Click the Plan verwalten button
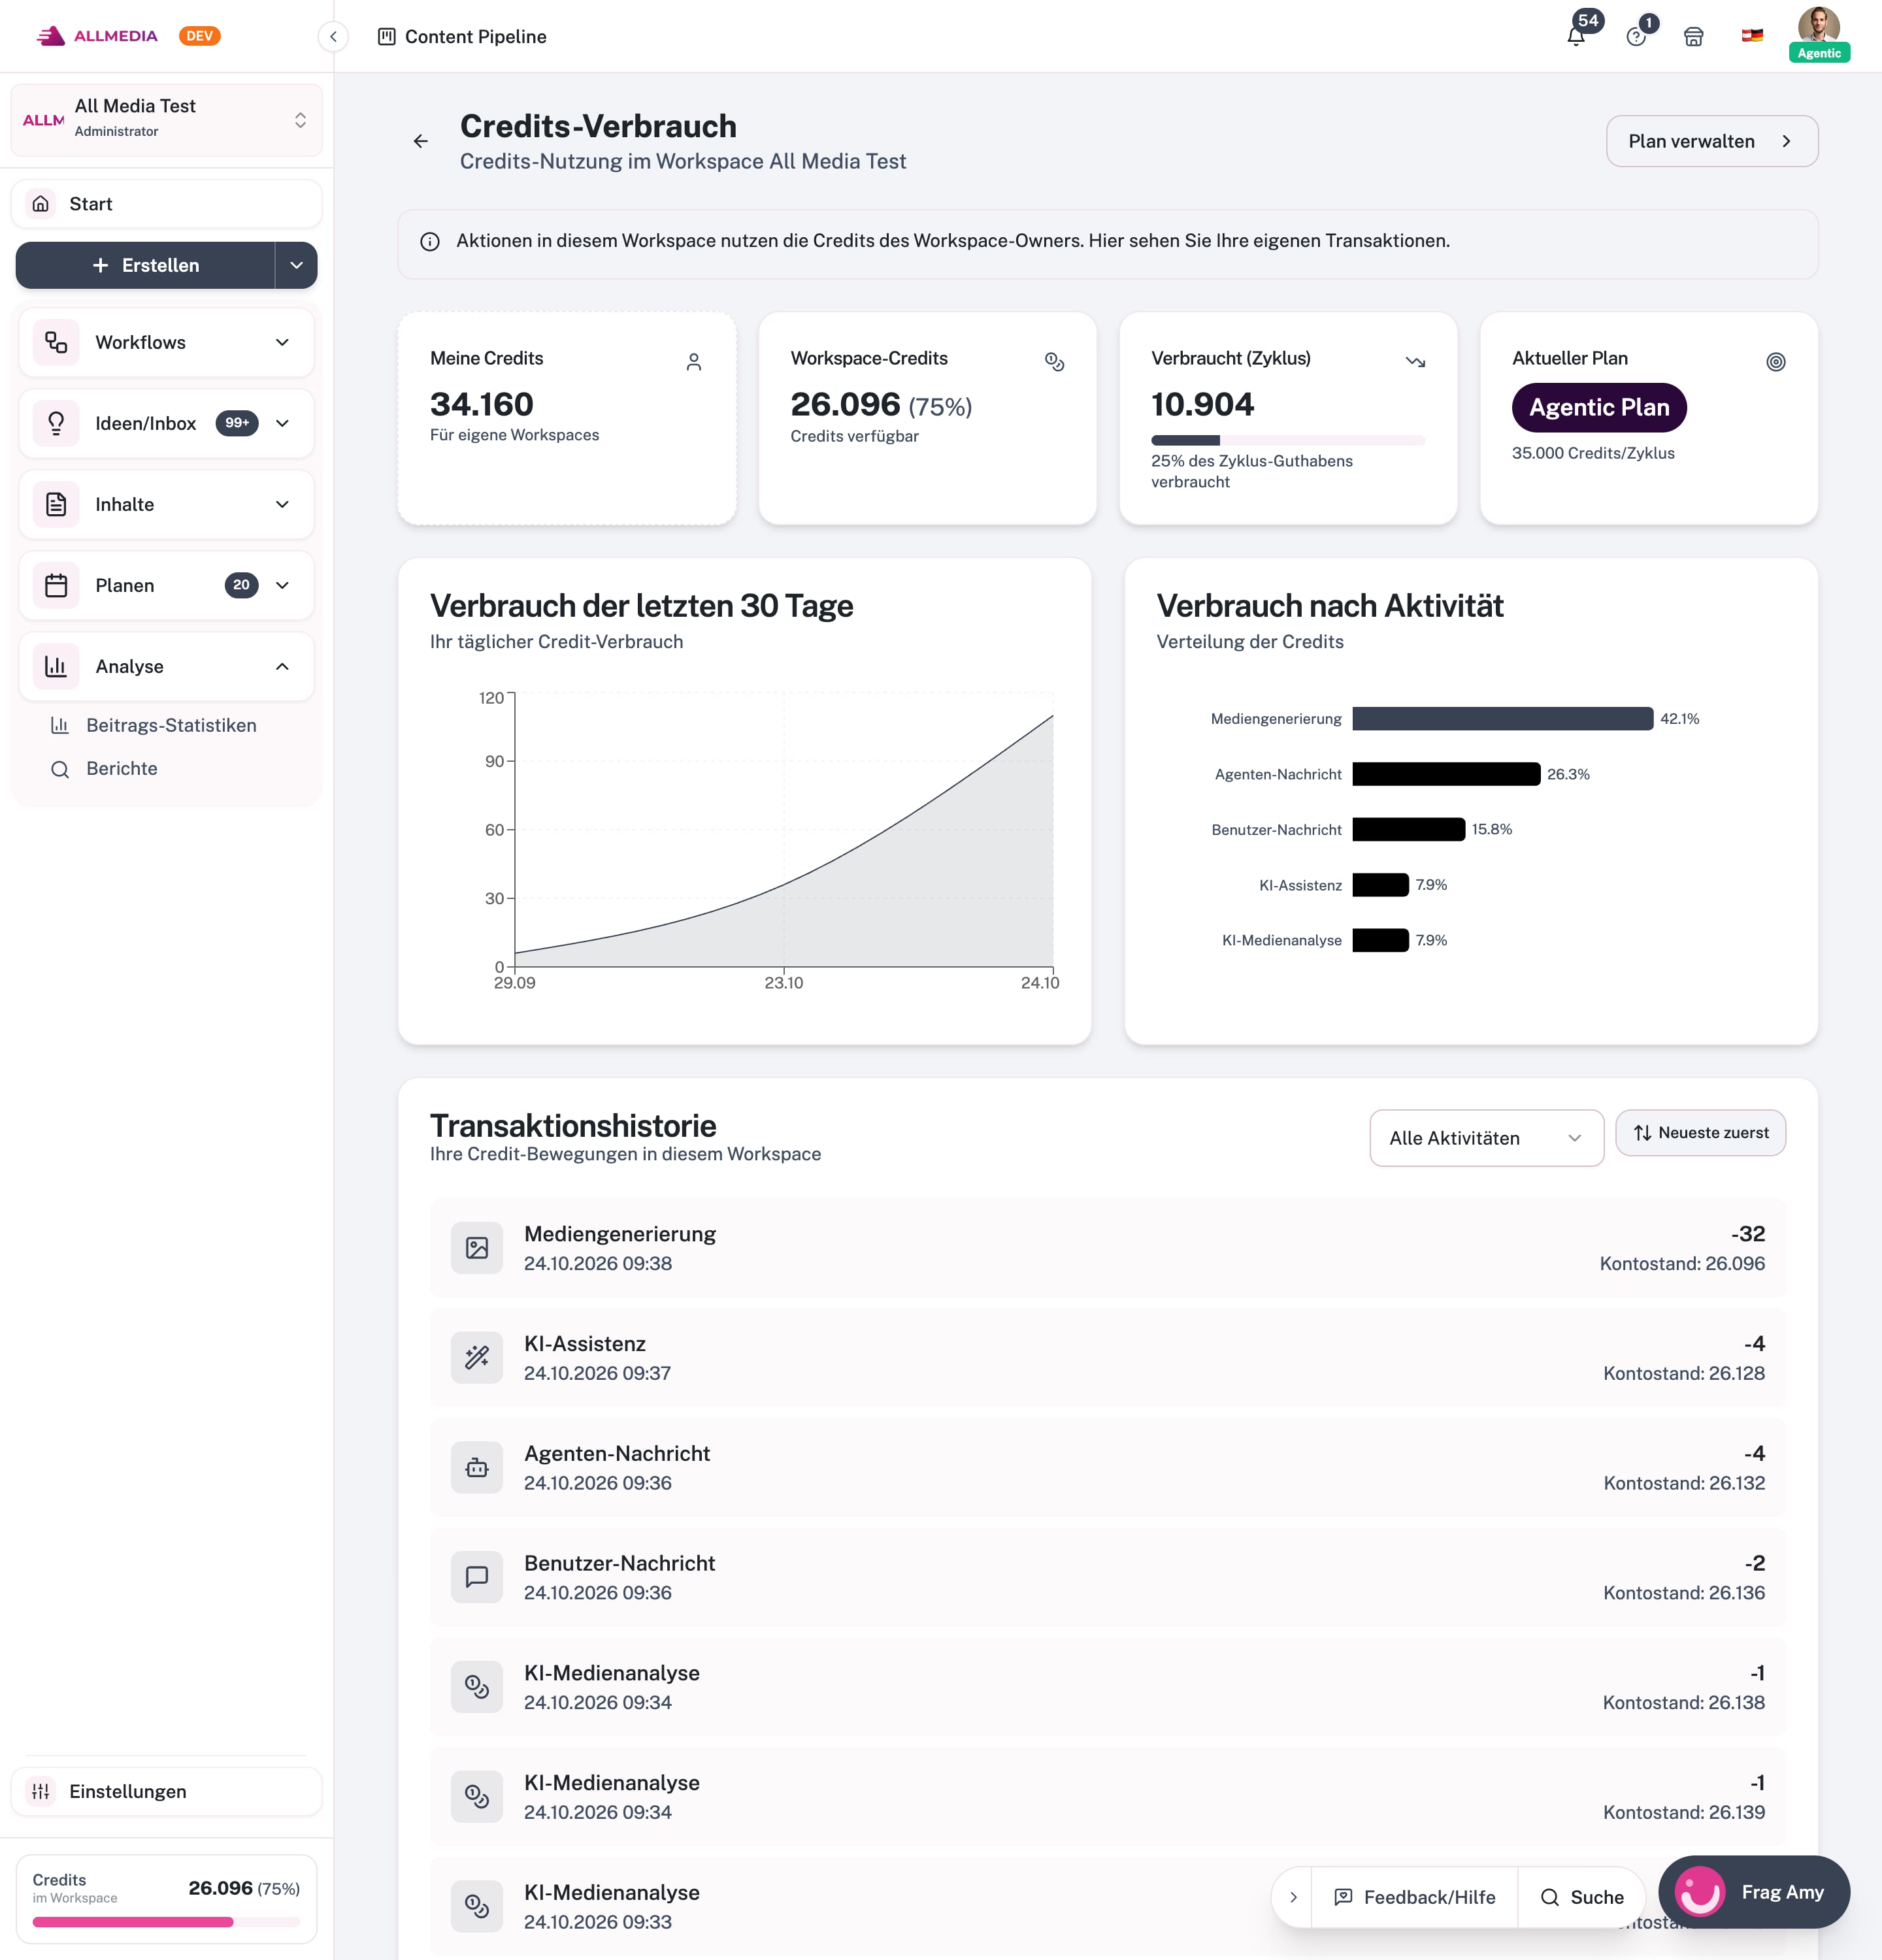The image size is (1882, 1960). point(1711,141)
